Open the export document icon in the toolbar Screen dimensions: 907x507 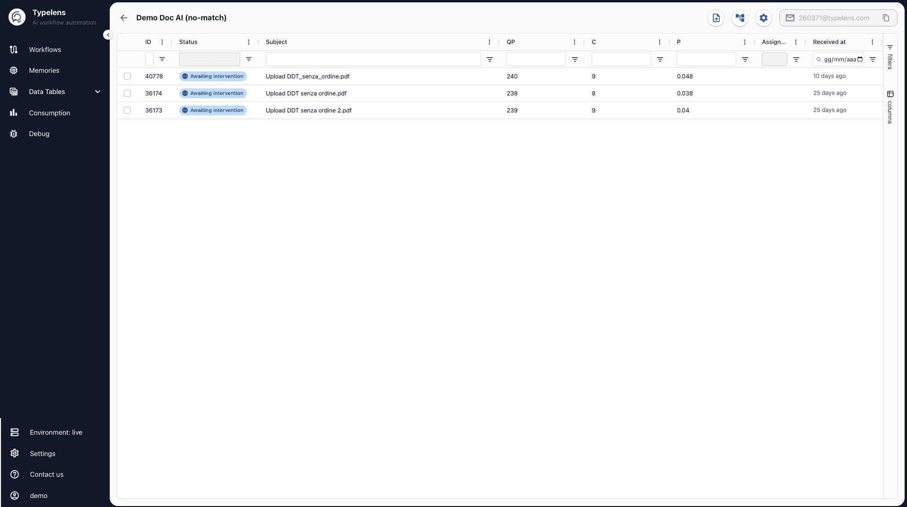(716, 18)
